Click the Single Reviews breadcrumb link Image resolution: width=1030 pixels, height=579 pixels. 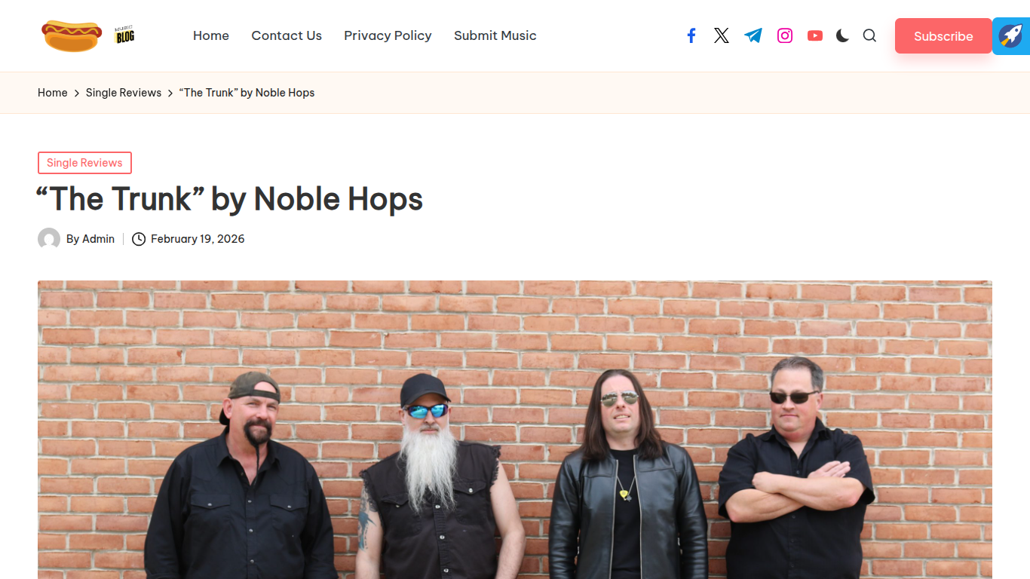(x=124, y=93)
